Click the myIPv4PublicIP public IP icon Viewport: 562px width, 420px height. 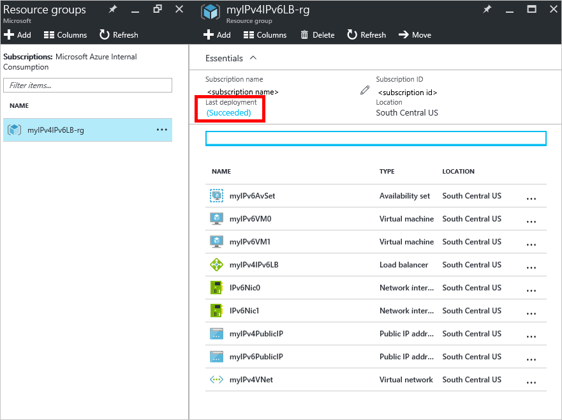216,334
